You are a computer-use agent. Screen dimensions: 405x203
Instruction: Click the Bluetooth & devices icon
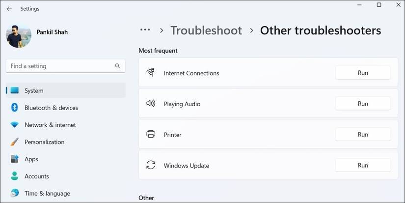coord(15,108)
